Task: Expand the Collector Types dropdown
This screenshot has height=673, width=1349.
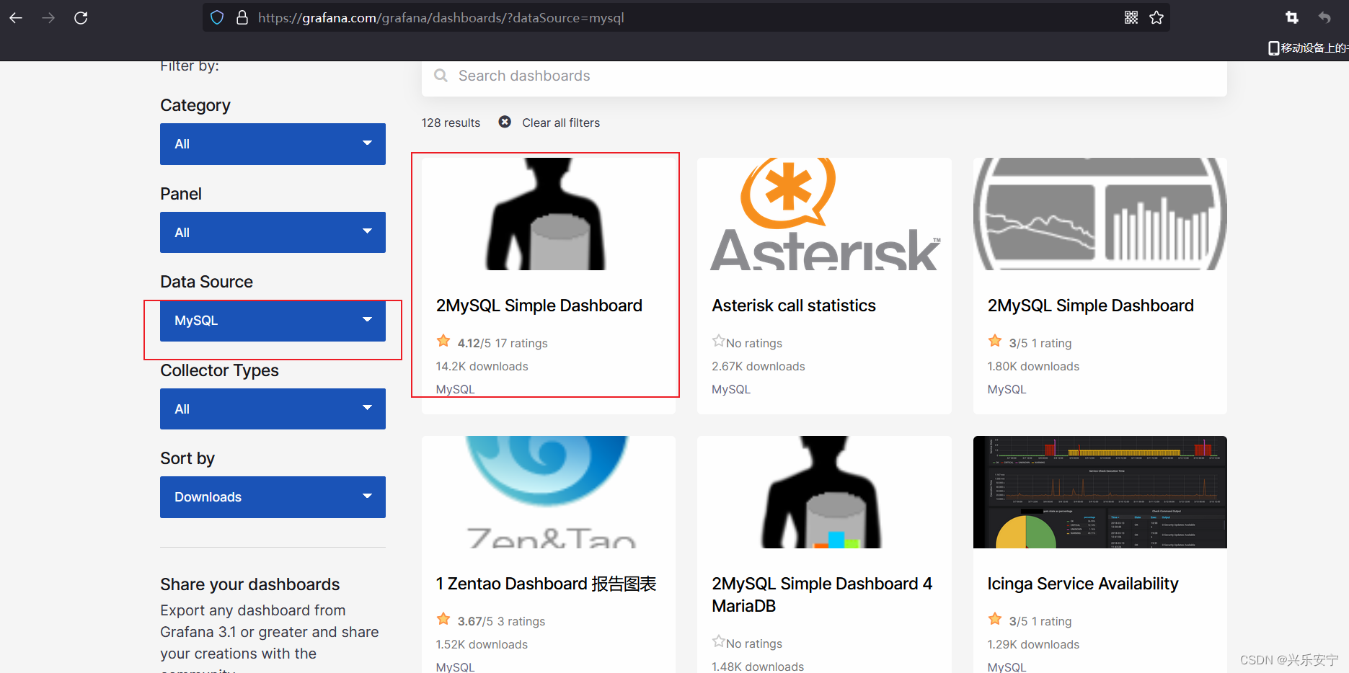Action: (273, 409)
